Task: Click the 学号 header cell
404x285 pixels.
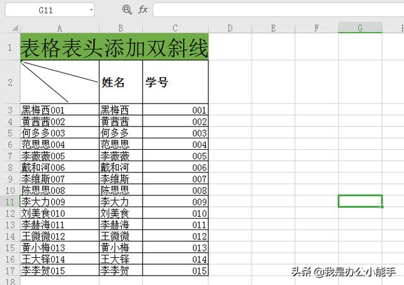Action: (x=175, y=82)
